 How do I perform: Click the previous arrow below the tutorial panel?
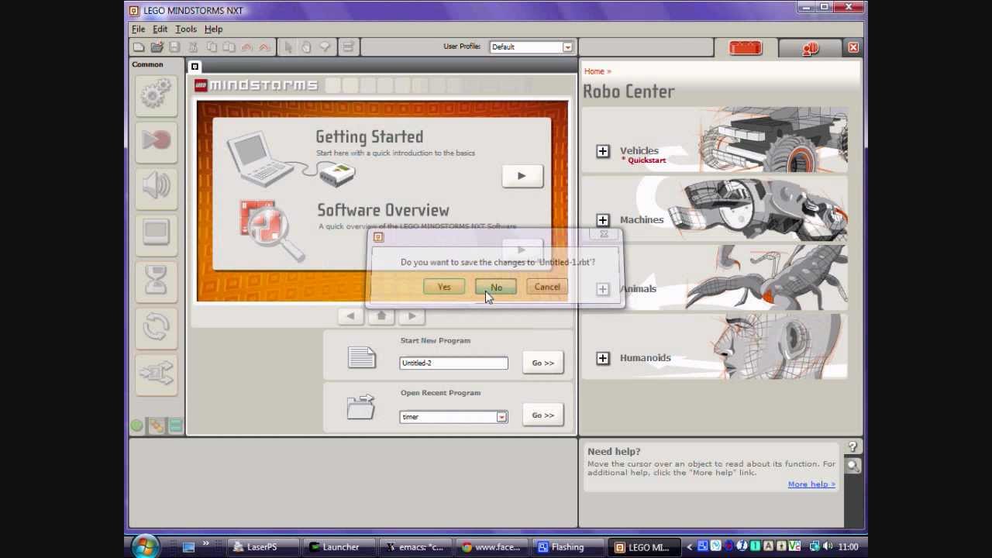(350, 316)
